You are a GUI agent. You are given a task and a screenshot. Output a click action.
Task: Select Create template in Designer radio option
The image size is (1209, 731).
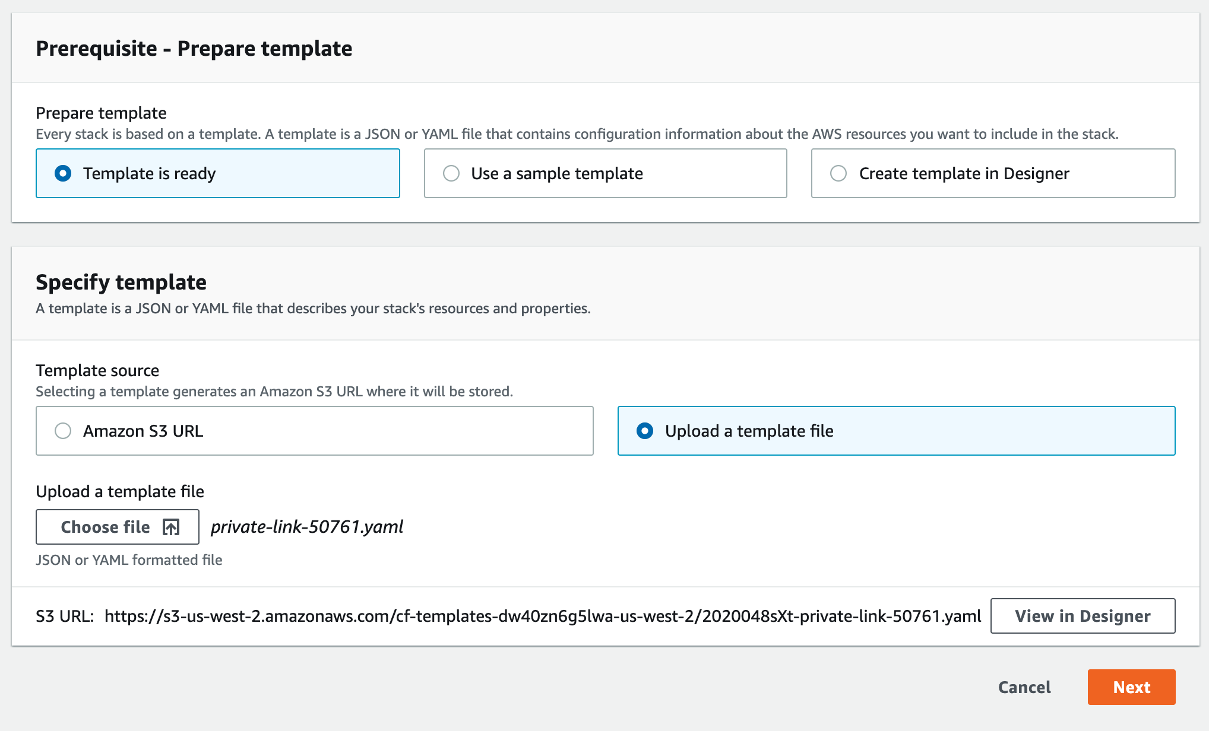pos(993,173)
